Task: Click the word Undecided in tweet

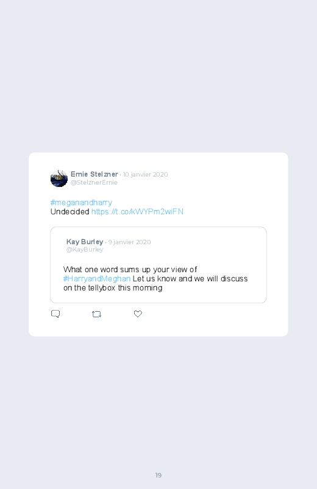Action: (x=70, y=211)
